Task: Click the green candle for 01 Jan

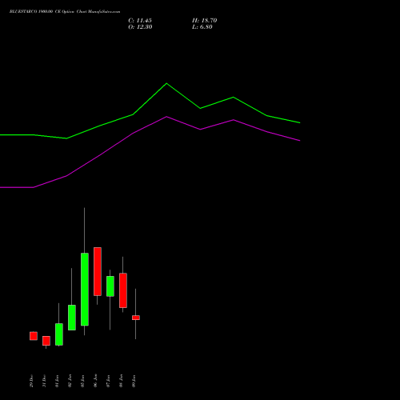Action: (59, 334)
